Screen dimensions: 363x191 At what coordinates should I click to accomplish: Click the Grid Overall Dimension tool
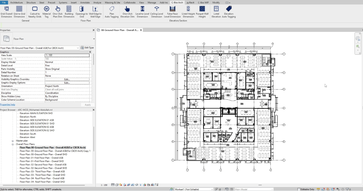tap(6, 12)
